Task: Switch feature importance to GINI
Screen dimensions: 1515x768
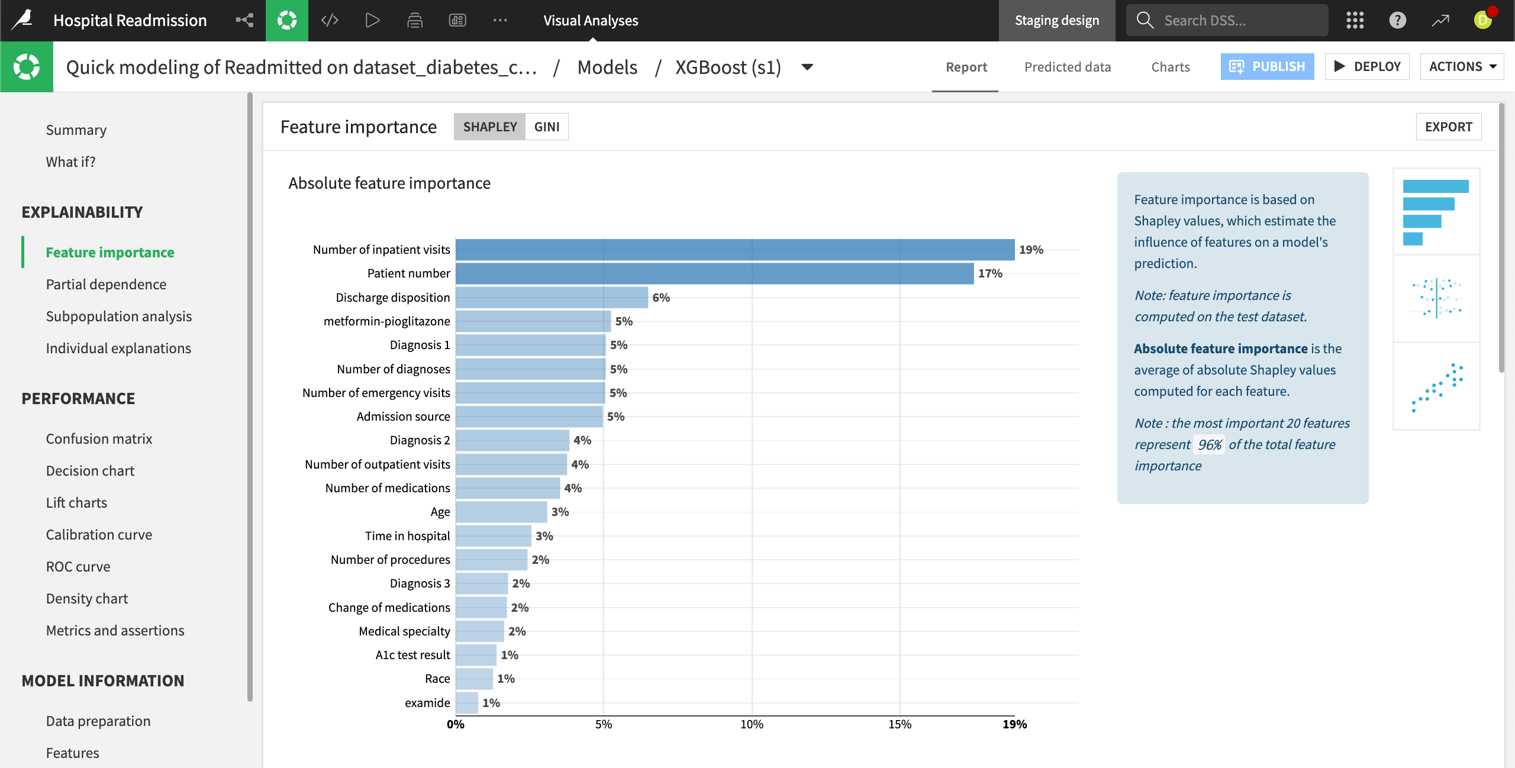Action: [546, 126]
